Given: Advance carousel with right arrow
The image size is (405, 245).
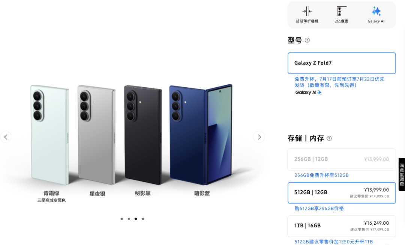Looking at the screenshot, I should click(259, 137).
